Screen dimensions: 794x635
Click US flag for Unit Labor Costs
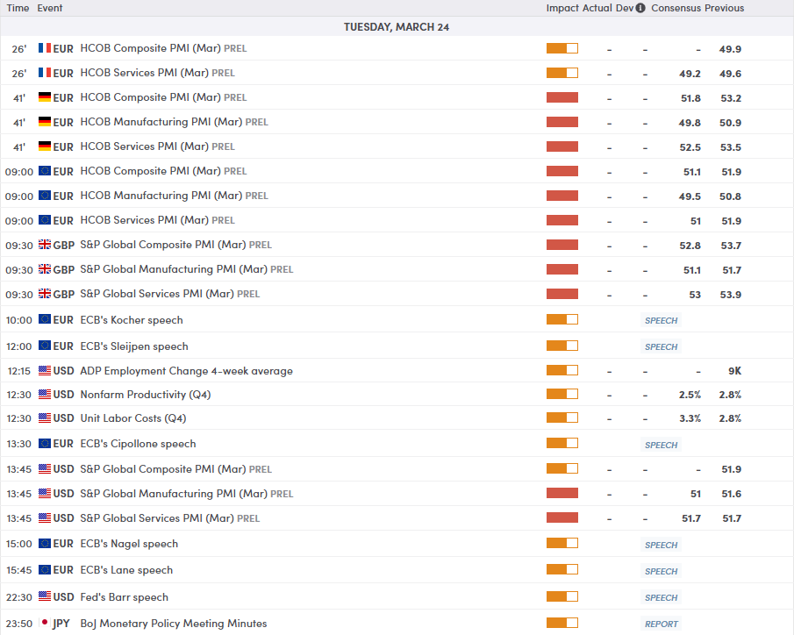click(x=45, y=418)
